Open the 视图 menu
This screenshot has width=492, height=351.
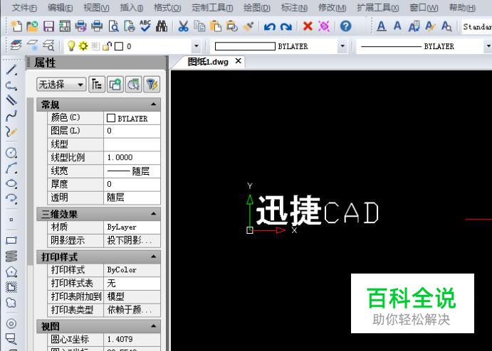[x=96, y=8]
